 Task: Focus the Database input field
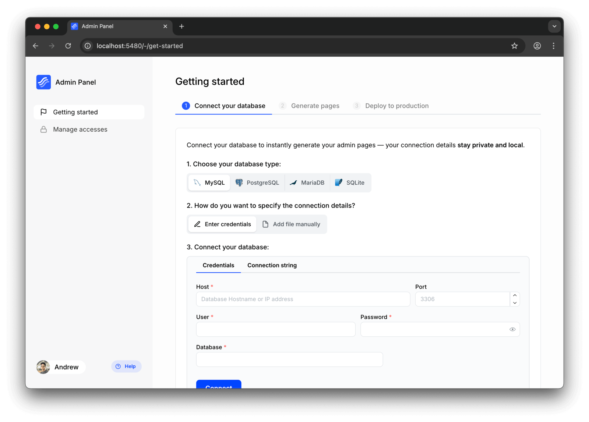[289, 359]
